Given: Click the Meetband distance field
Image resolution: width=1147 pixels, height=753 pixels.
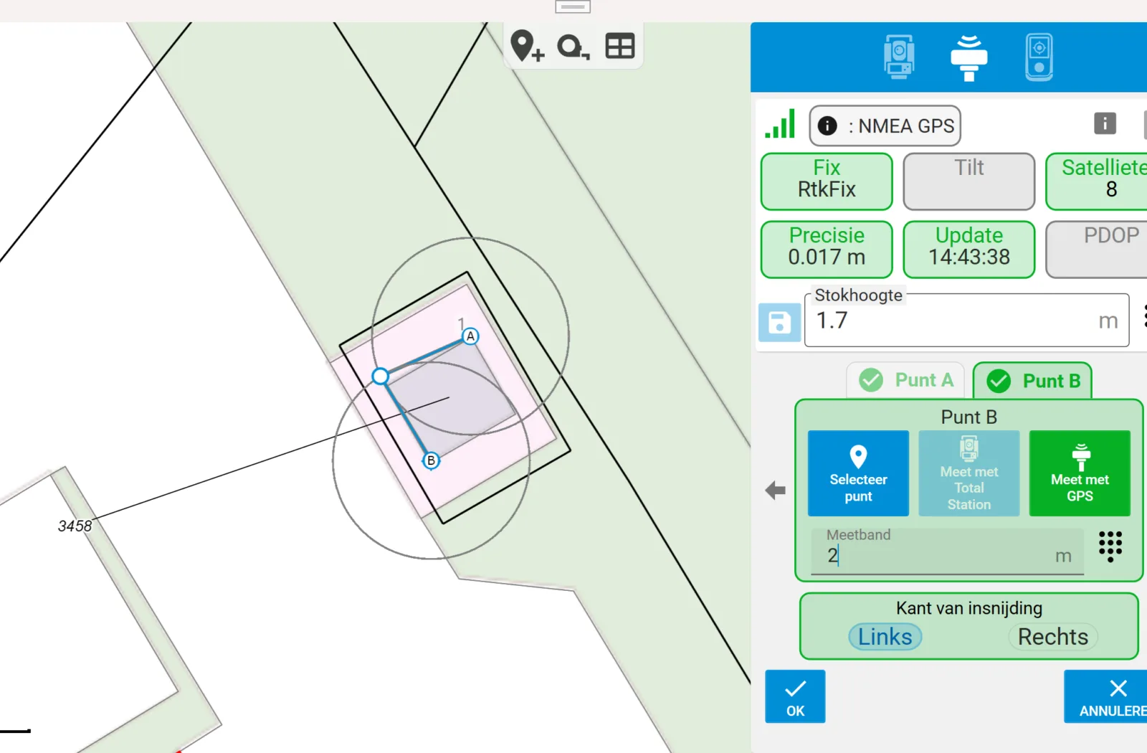Looking at the screenshot, I should [x=947, y=552].
